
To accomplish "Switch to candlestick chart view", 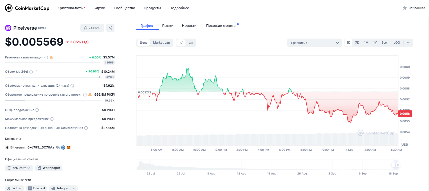I will 191,43.
